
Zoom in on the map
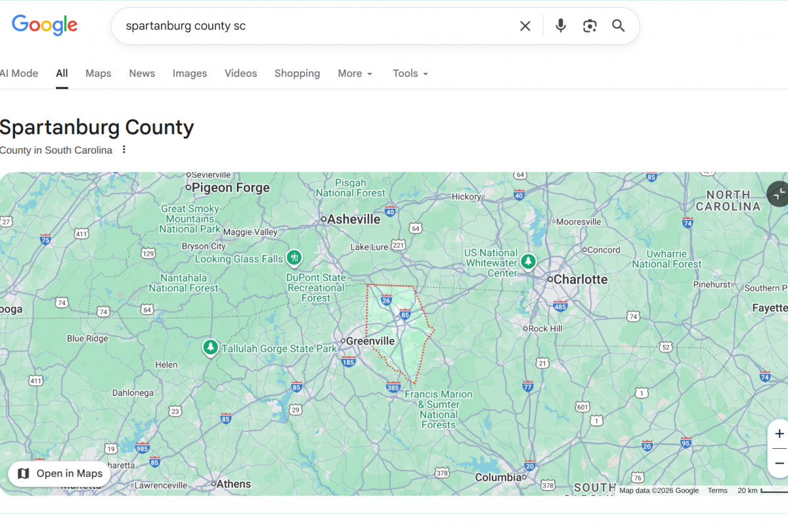pos(779,434)
